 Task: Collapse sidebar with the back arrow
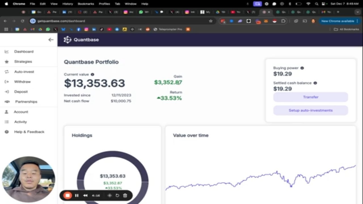tap(51, 40)
